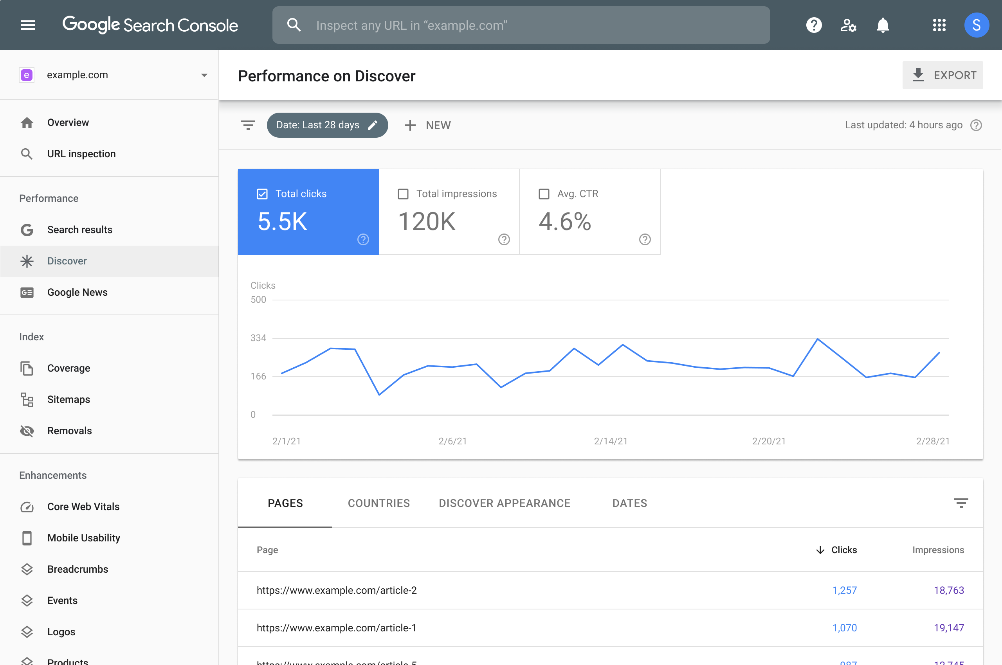Toggle the Avg. CTR checkbox

(x=544, y=194)
